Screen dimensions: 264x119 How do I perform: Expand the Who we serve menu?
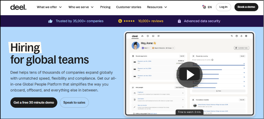pos(81,7)
